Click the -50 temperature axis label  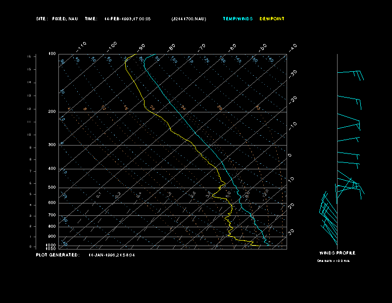pyautogui.click(x=263, y=48)
